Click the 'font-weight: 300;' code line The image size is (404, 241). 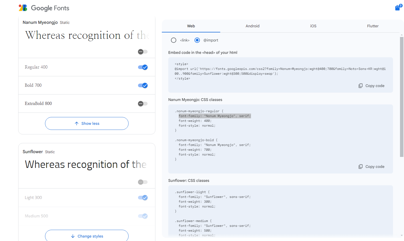[x=195, y=202]
